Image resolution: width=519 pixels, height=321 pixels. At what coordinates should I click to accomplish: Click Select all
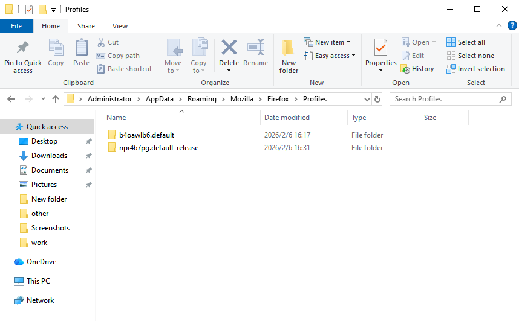click(x=466, y=42)
